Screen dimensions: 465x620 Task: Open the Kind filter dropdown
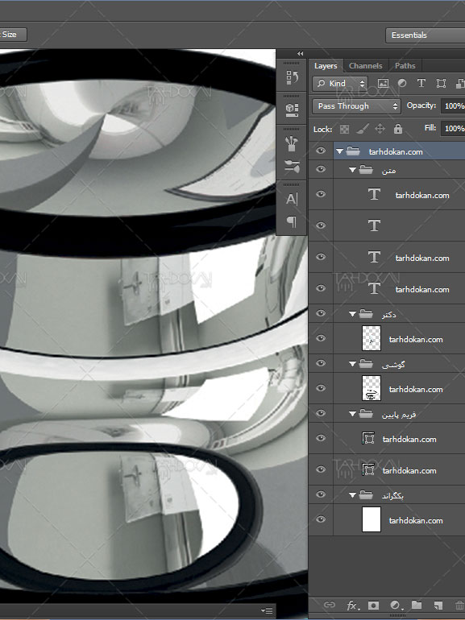(340, 84)
